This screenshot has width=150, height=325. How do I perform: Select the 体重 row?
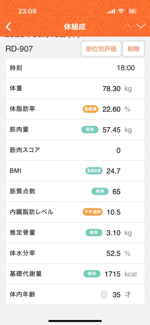[x=75, y=88]
